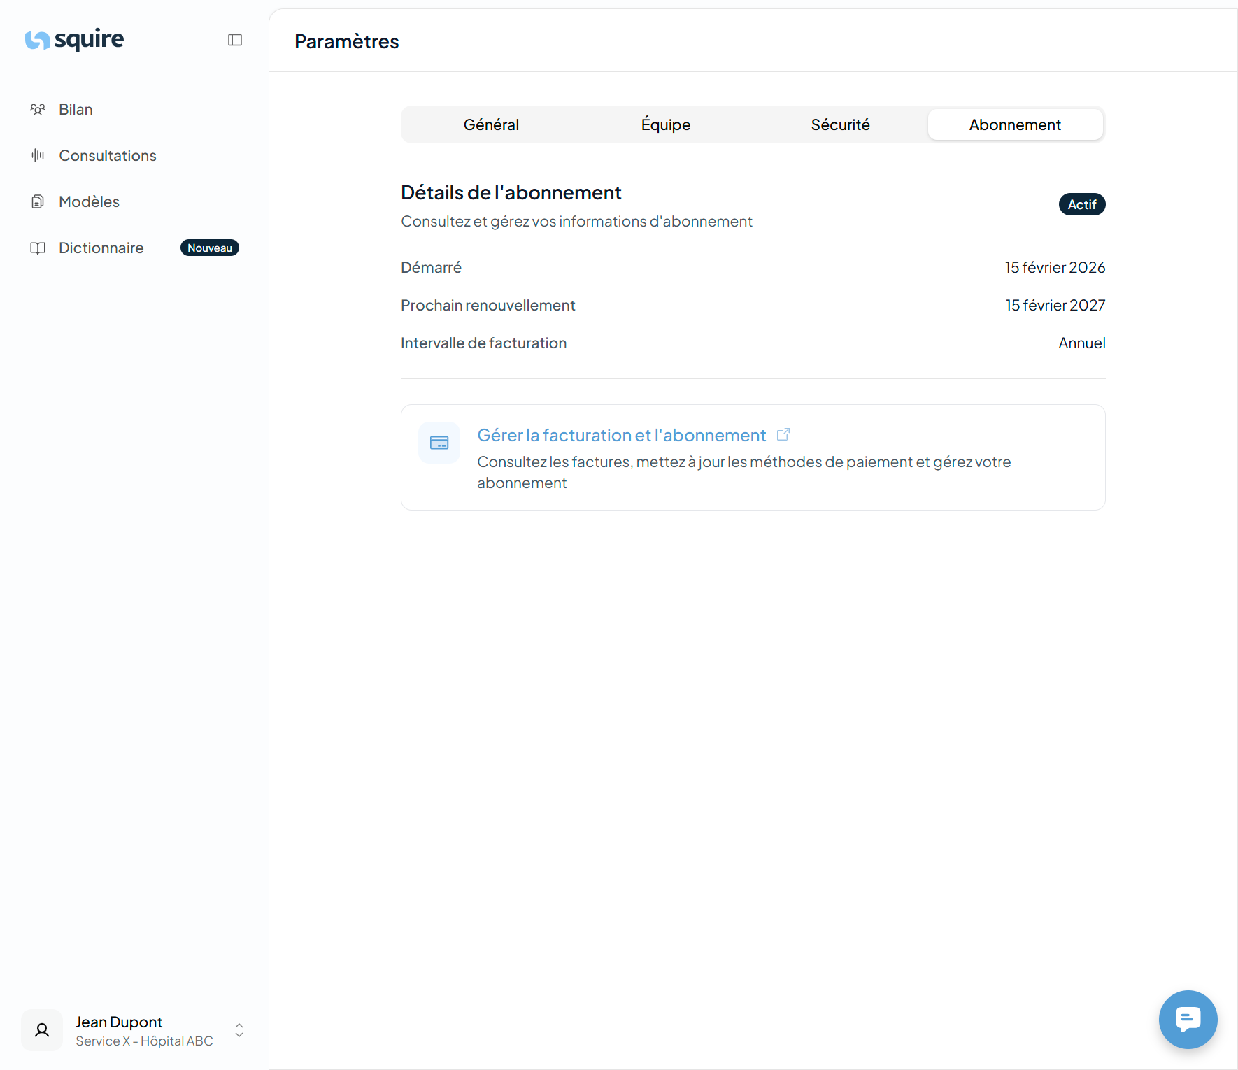
Task: Go to Consultations in sidebar
Action: tap(107, 155)
